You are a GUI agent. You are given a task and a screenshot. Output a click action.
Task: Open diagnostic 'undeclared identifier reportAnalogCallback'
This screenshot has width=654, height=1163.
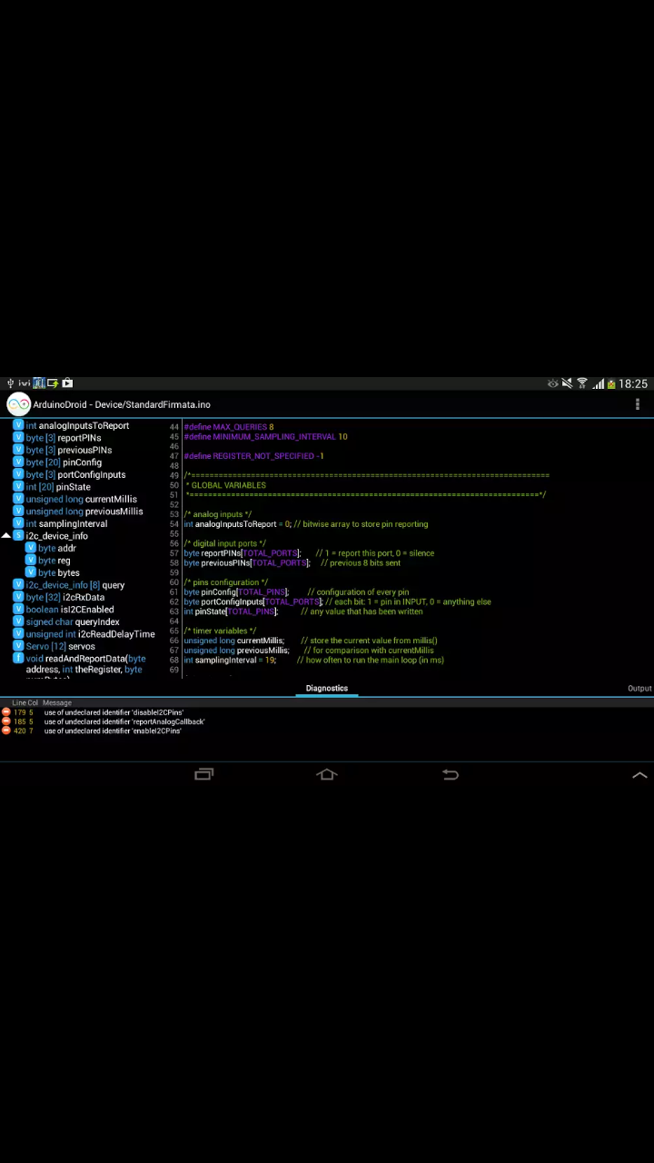click(124, 721)
